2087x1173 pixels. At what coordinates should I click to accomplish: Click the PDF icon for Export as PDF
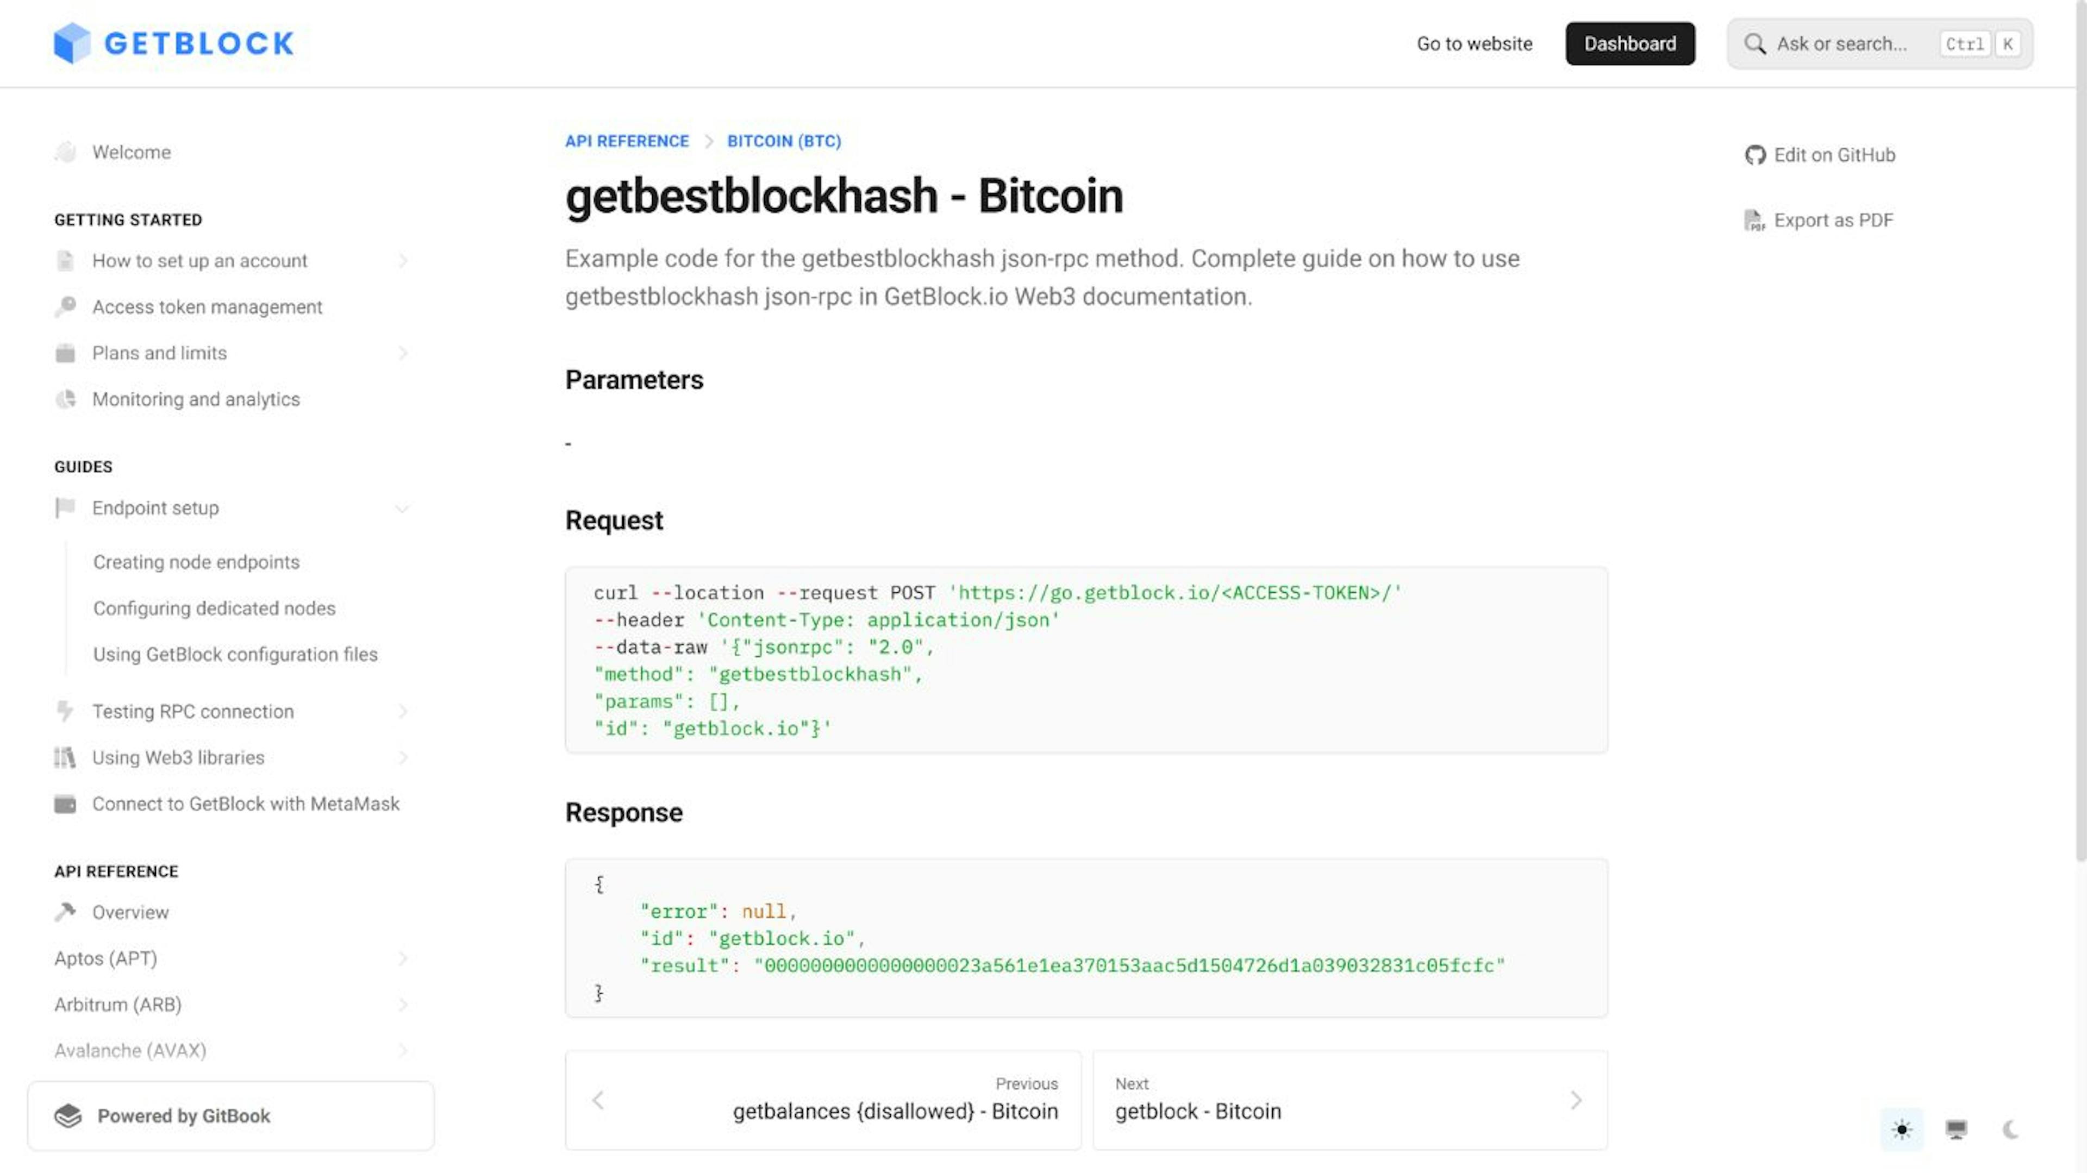(x=1754, y=221)
